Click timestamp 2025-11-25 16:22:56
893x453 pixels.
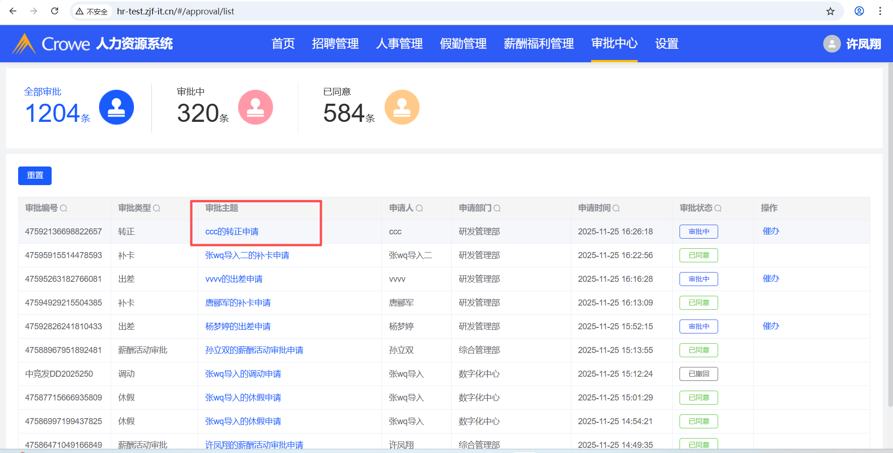tap(615, 255)
